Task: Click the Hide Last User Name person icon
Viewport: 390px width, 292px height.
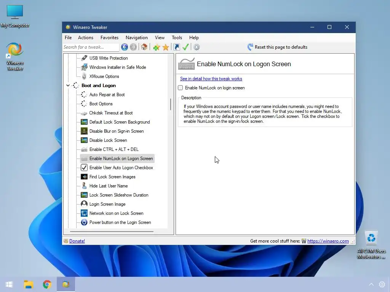Action: click(x=84, y=186)
